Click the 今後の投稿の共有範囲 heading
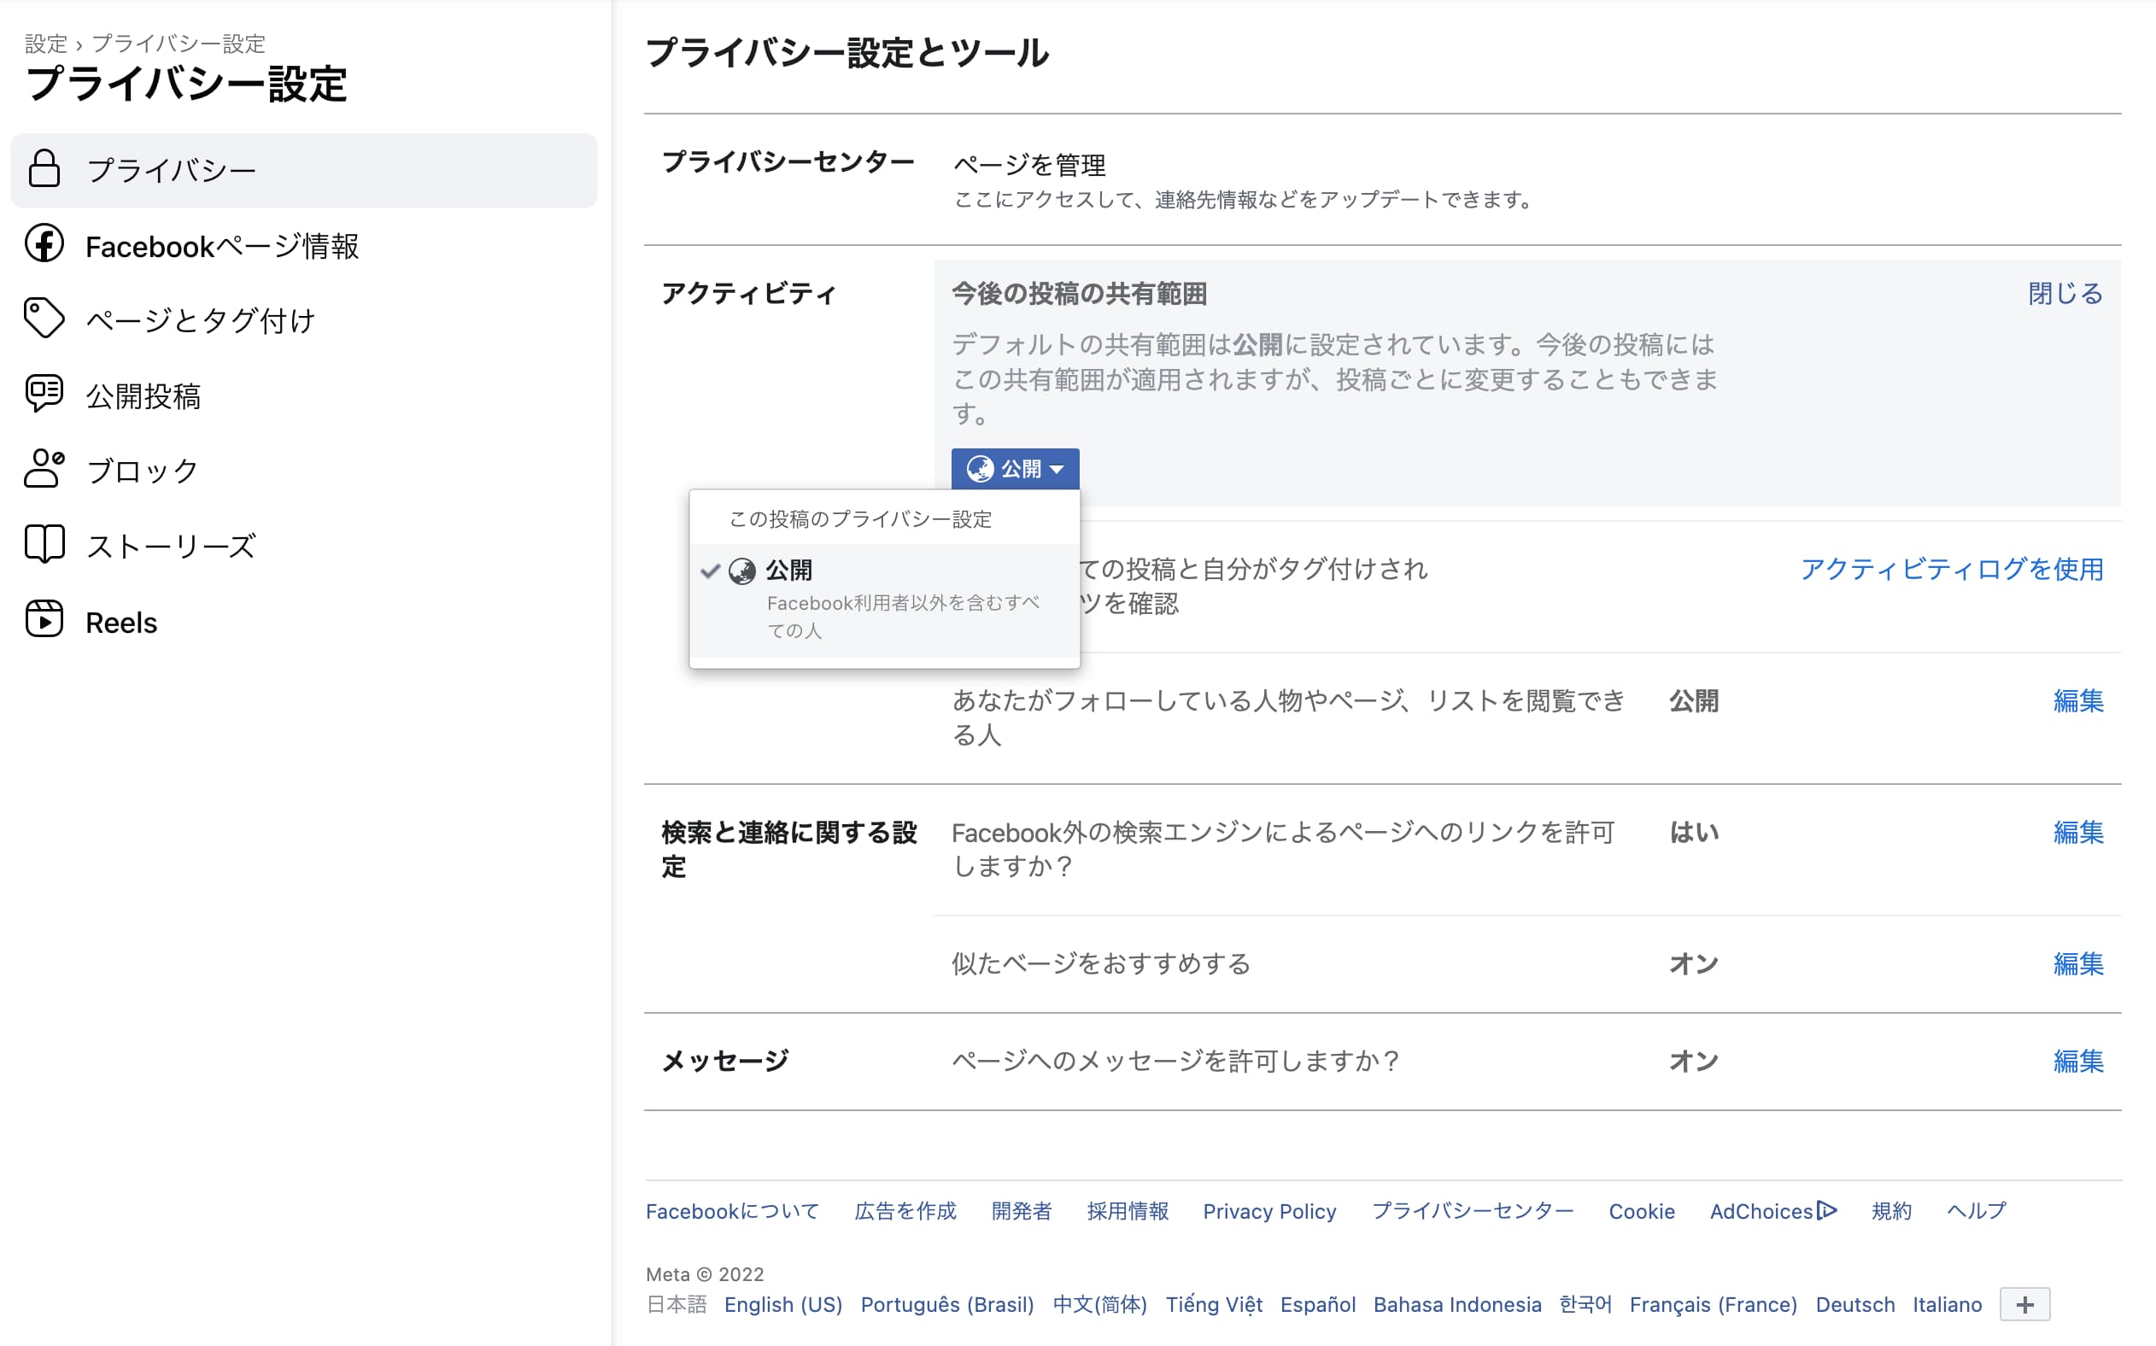The image size is (2156, 1346). [1079, 294]
